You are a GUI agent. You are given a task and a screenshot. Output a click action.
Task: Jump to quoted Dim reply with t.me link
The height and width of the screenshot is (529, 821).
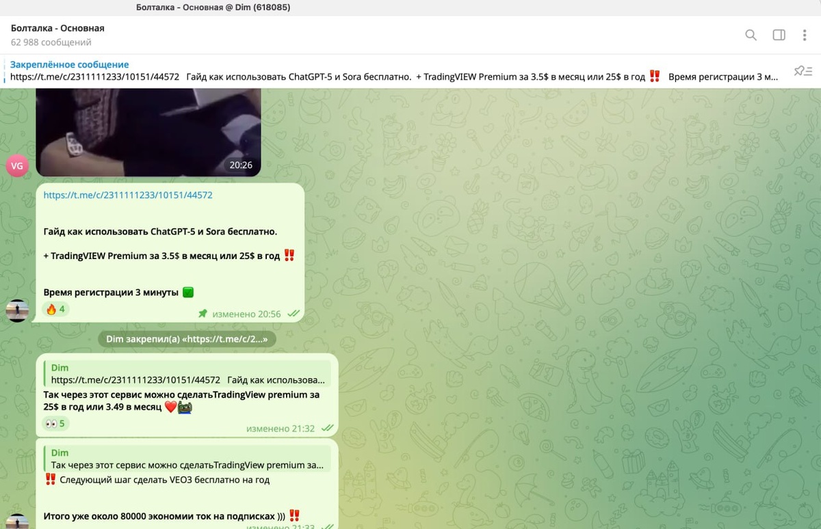click(x=187, y=374)
